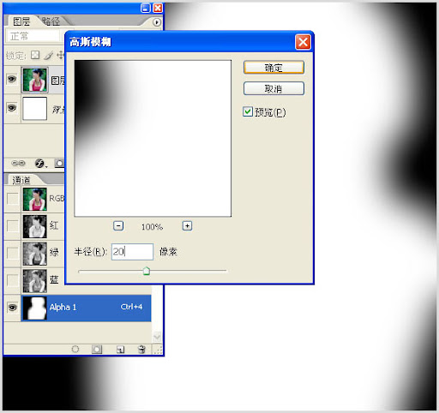Click the link layers icon
The image size is (439, 413).
[x=18, y=163]
